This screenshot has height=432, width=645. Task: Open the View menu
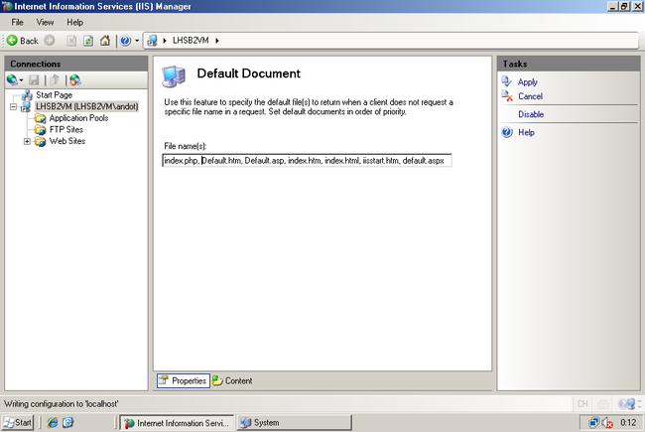(45, 22)
